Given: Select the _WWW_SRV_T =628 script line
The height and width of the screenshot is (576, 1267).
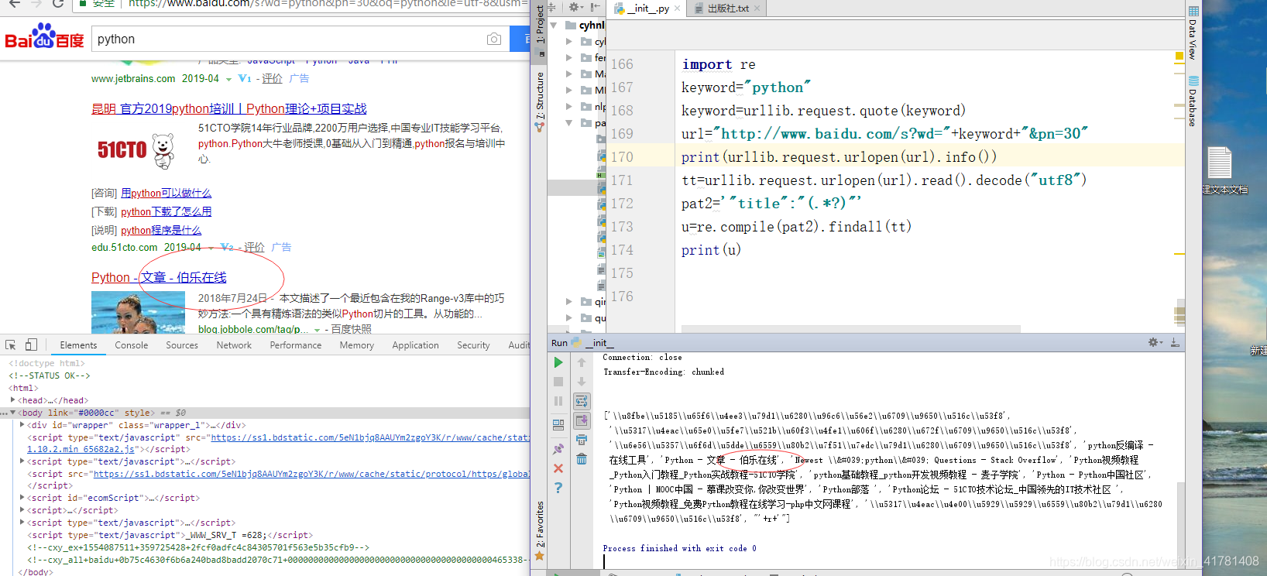Looking at the screenshot, I should click(170, 535).
